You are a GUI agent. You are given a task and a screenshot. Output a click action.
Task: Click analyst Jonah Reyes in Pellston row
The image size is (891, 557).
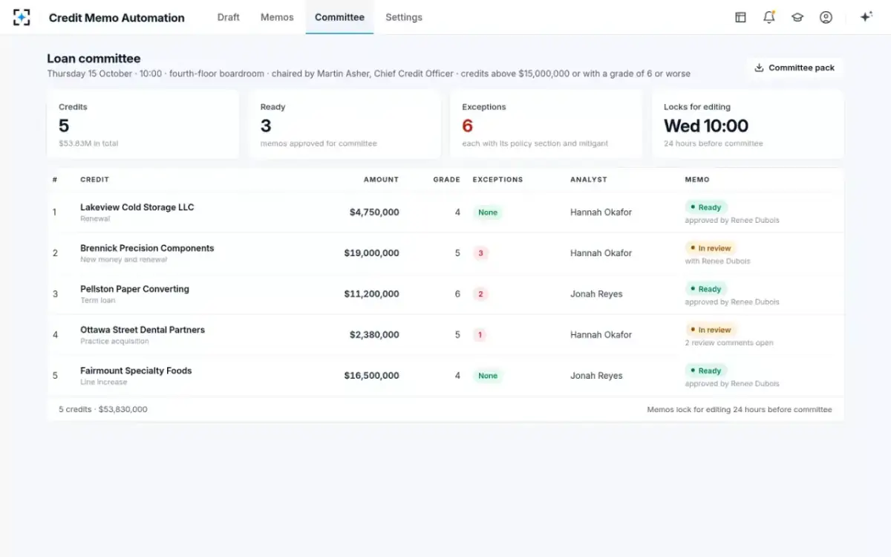[x=596, y=294]
